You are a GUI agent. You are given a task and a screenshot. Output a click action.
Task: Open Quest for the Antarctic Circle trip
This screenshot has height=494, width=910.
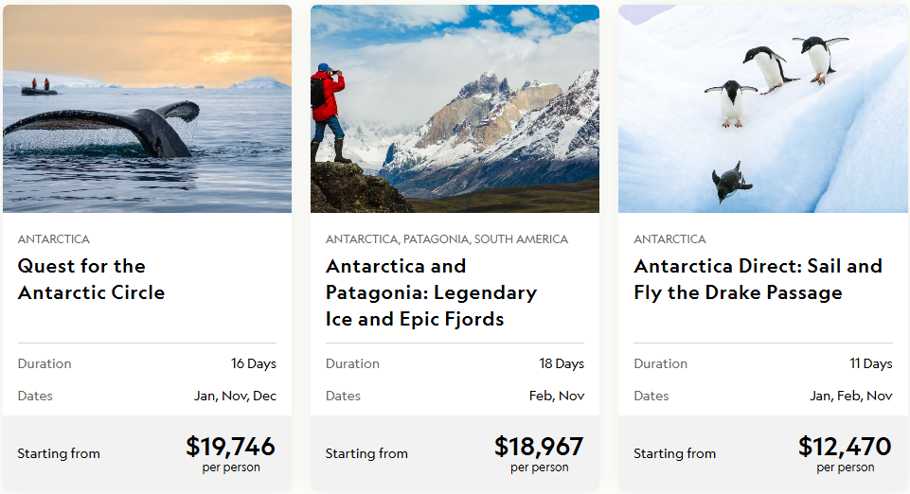pyautogui.click(x=91, y=279)
